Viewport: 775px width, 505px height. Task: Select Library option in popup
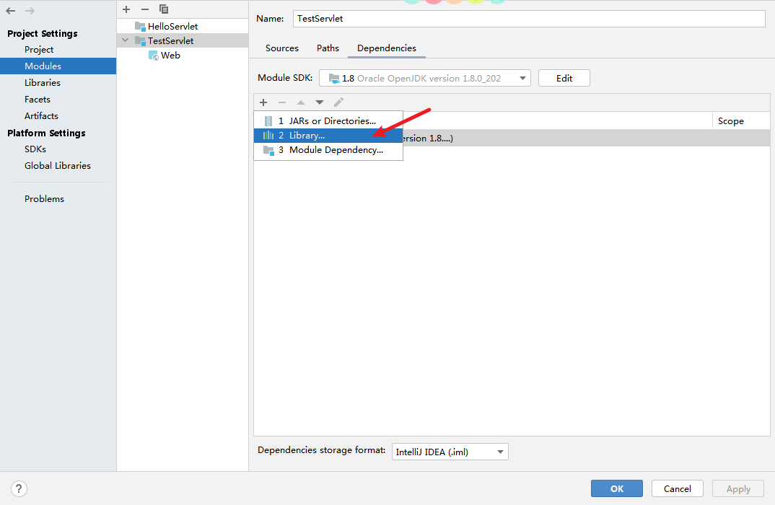pos(328,136)
